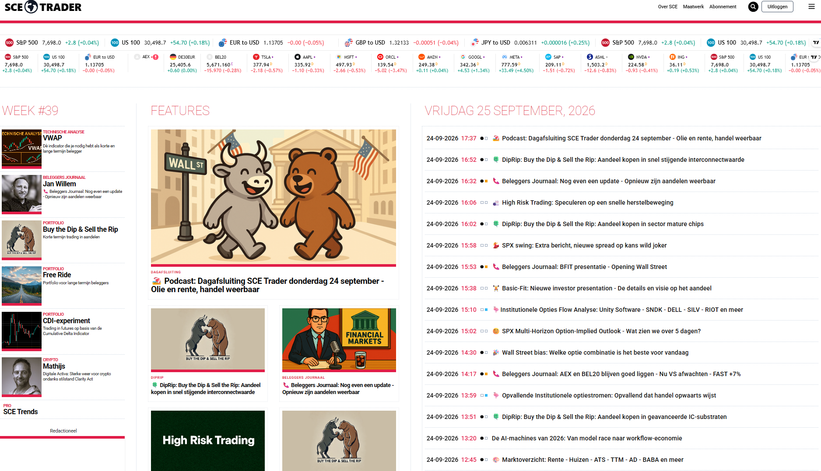Open the Free Ride portfolio link
The image size is (821, 471).
[57, 275]
